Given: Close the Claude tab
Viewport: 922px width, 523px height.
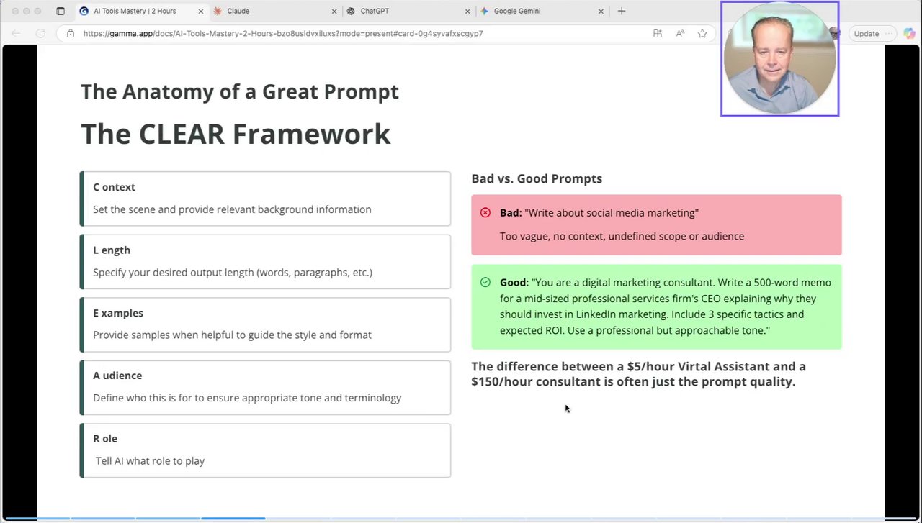Looking at the screenshot, I should pyautogui.click(x=334, y=11).
